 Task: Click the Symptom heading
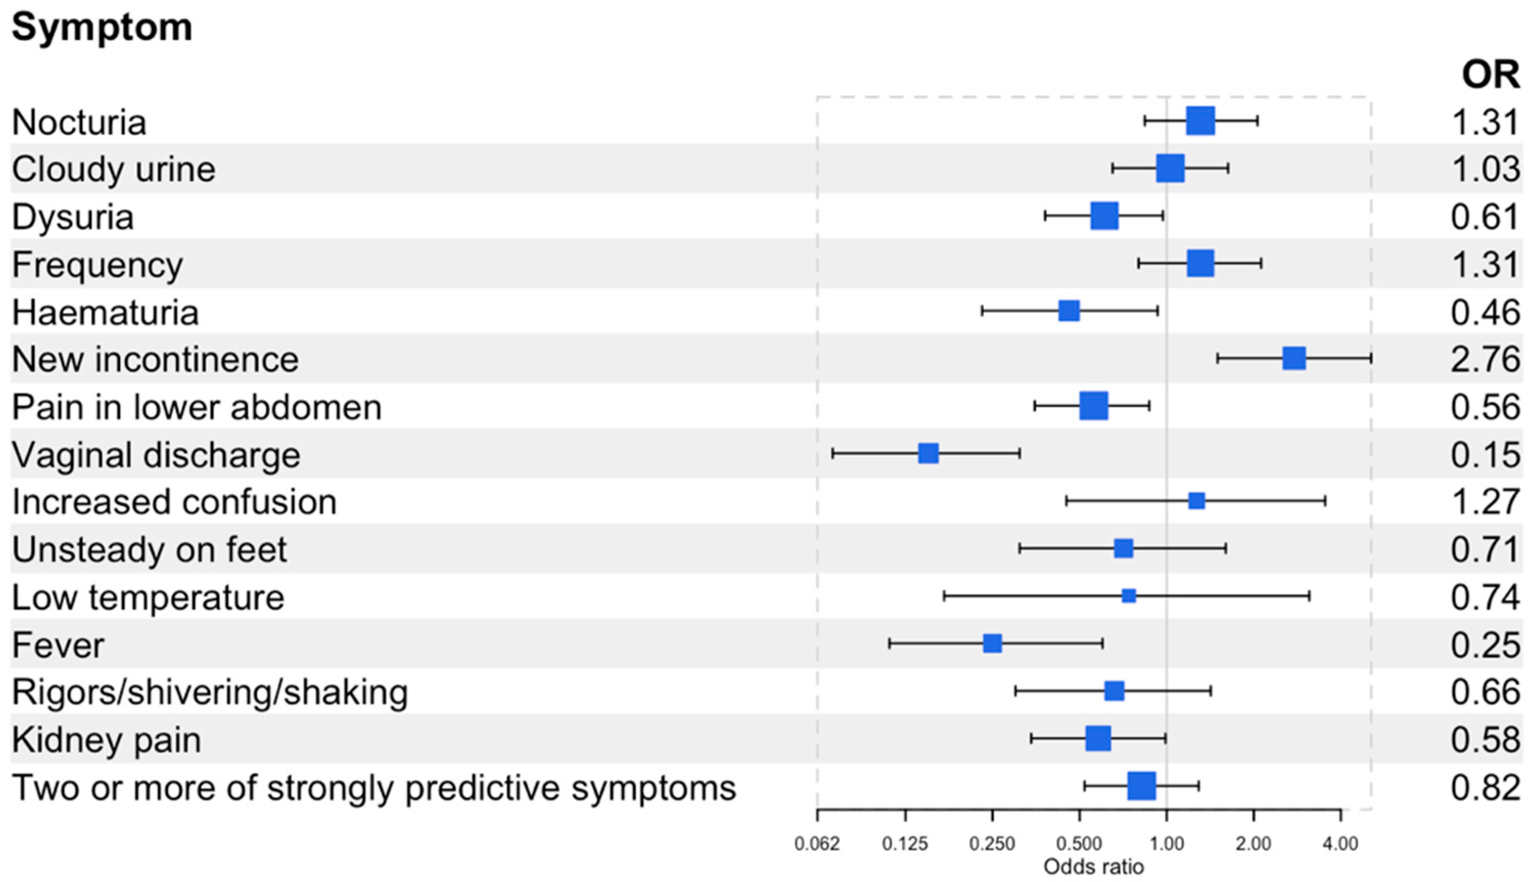coord(102,27)
